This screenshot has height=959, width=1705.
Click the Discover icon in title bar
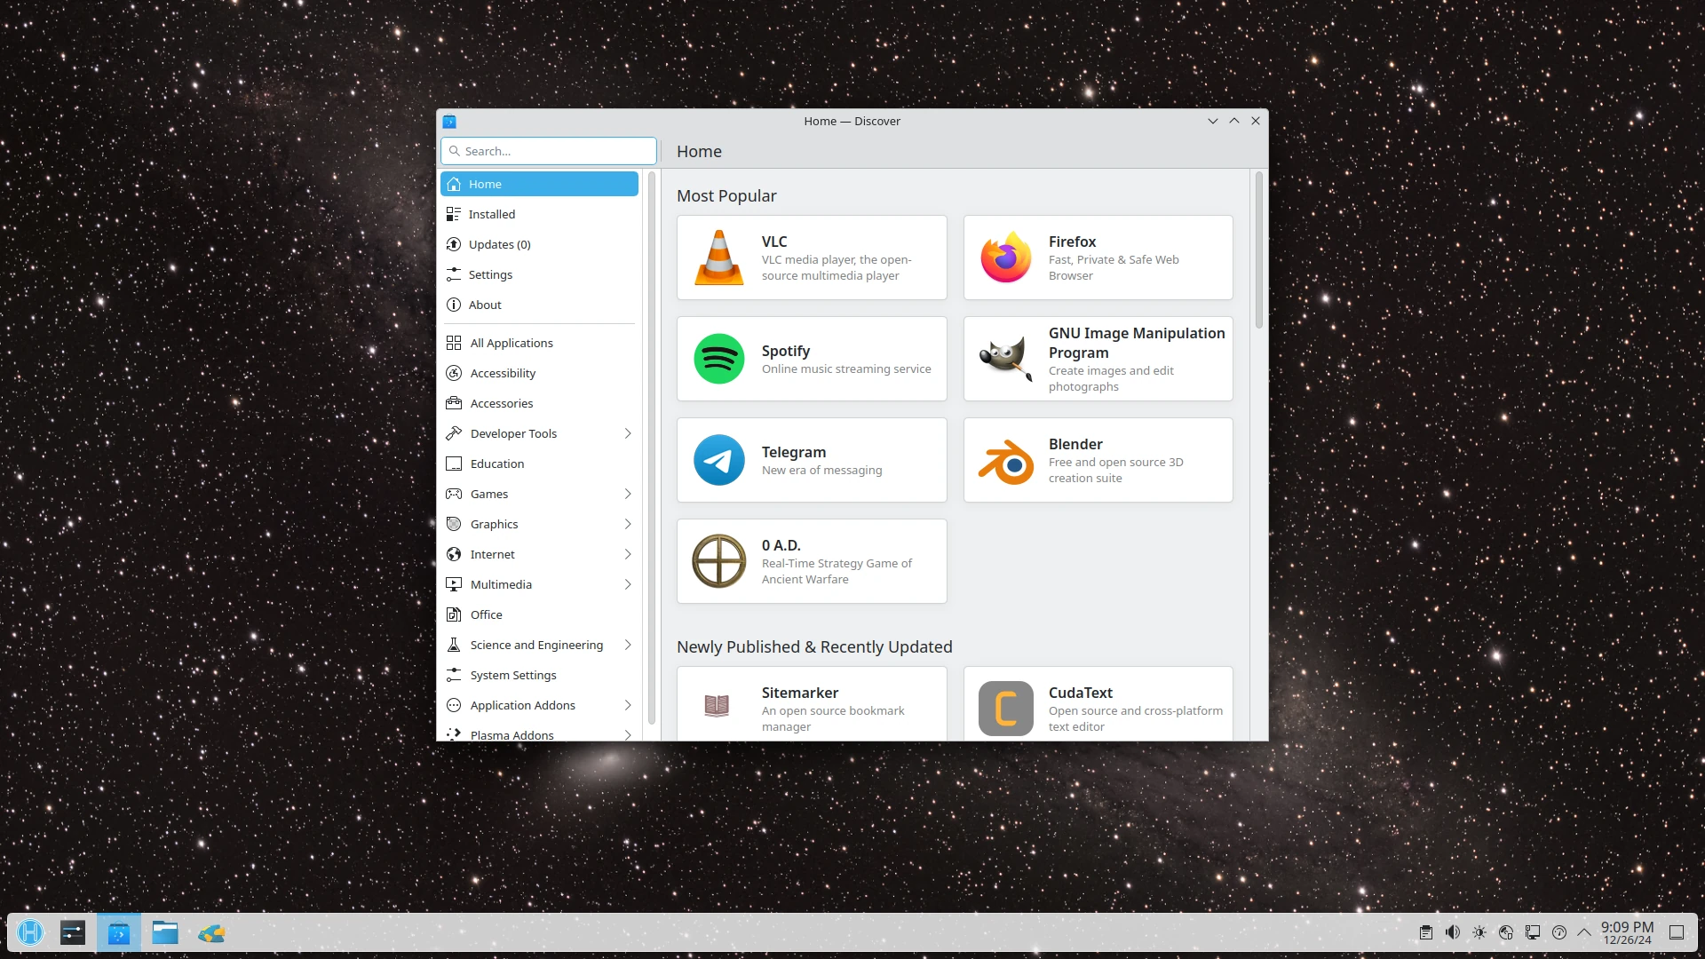(449, 122)
